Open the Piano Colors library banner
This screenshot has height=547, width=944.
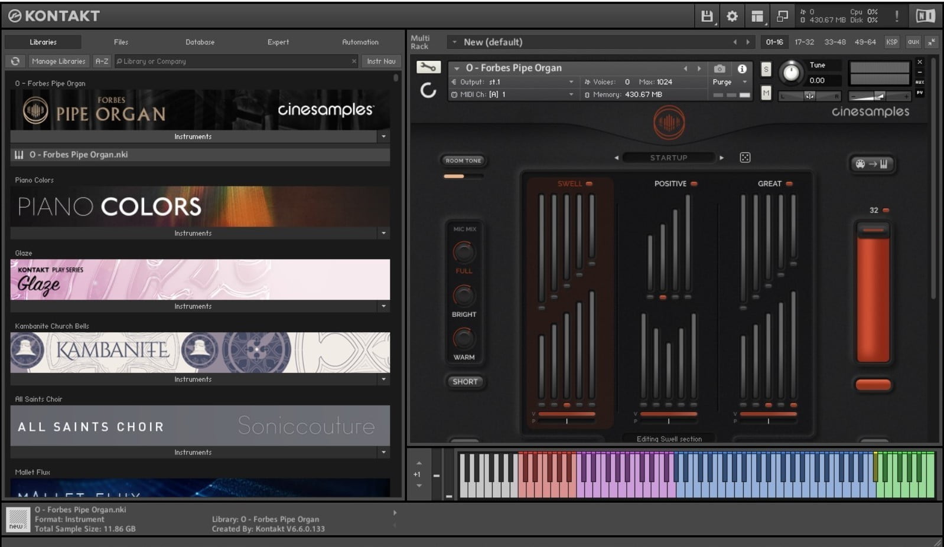click(200, 207)
